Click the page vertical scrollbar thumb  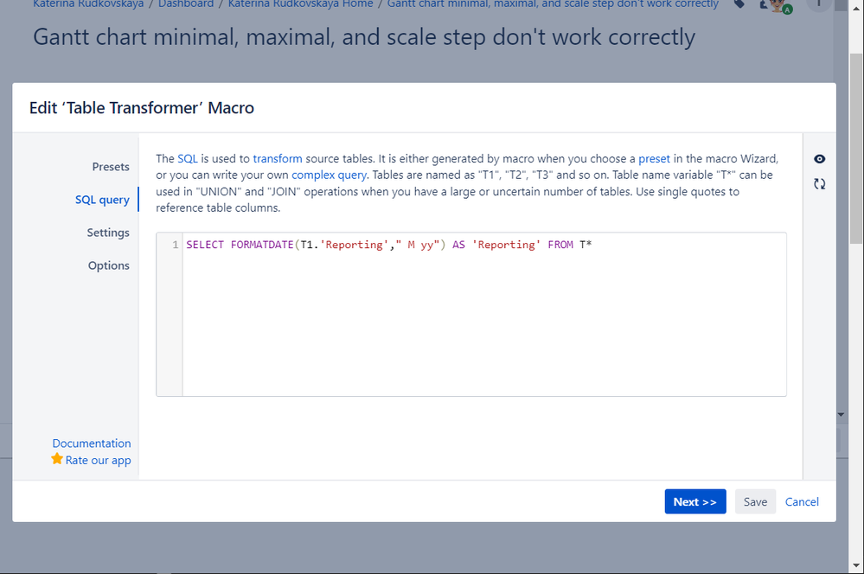tap(856, 149)
